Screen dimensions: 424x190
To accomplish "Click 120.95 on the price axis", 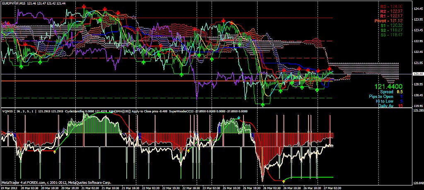I will [418, 84].
